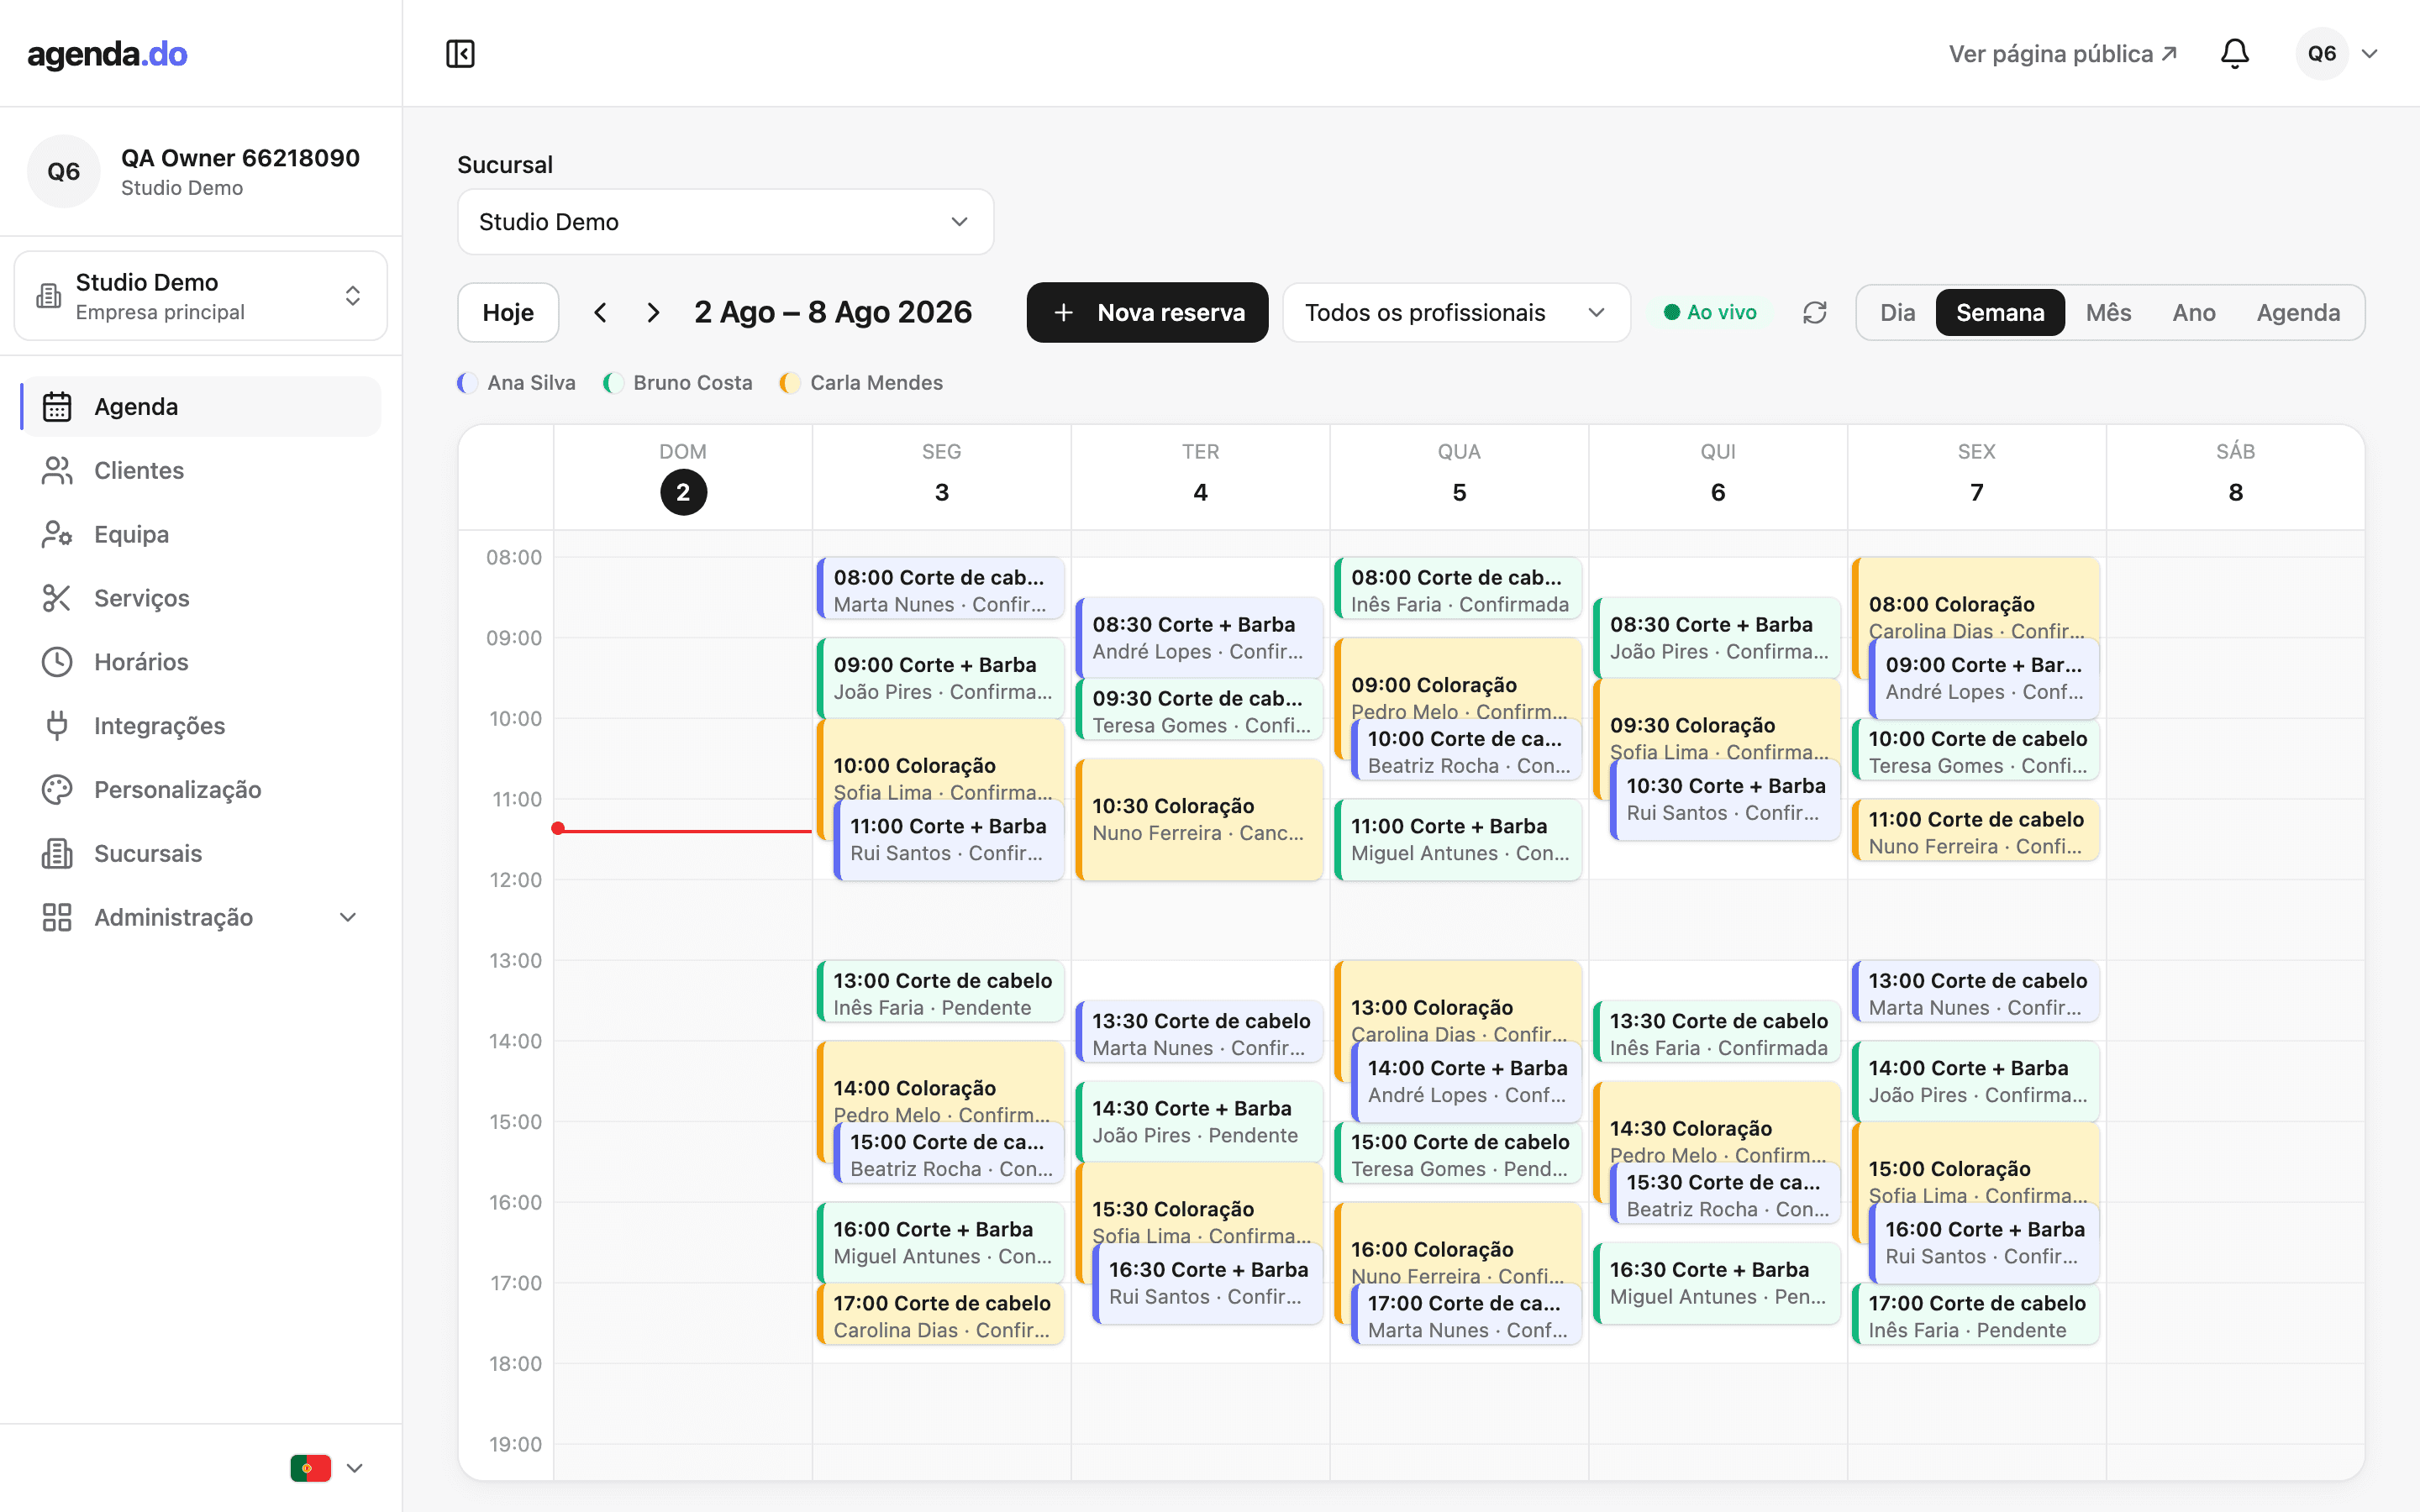The height and width of the screenshot is (1512, 2420).
Task: Switch to Ano view
Action: click(2193, 313)
